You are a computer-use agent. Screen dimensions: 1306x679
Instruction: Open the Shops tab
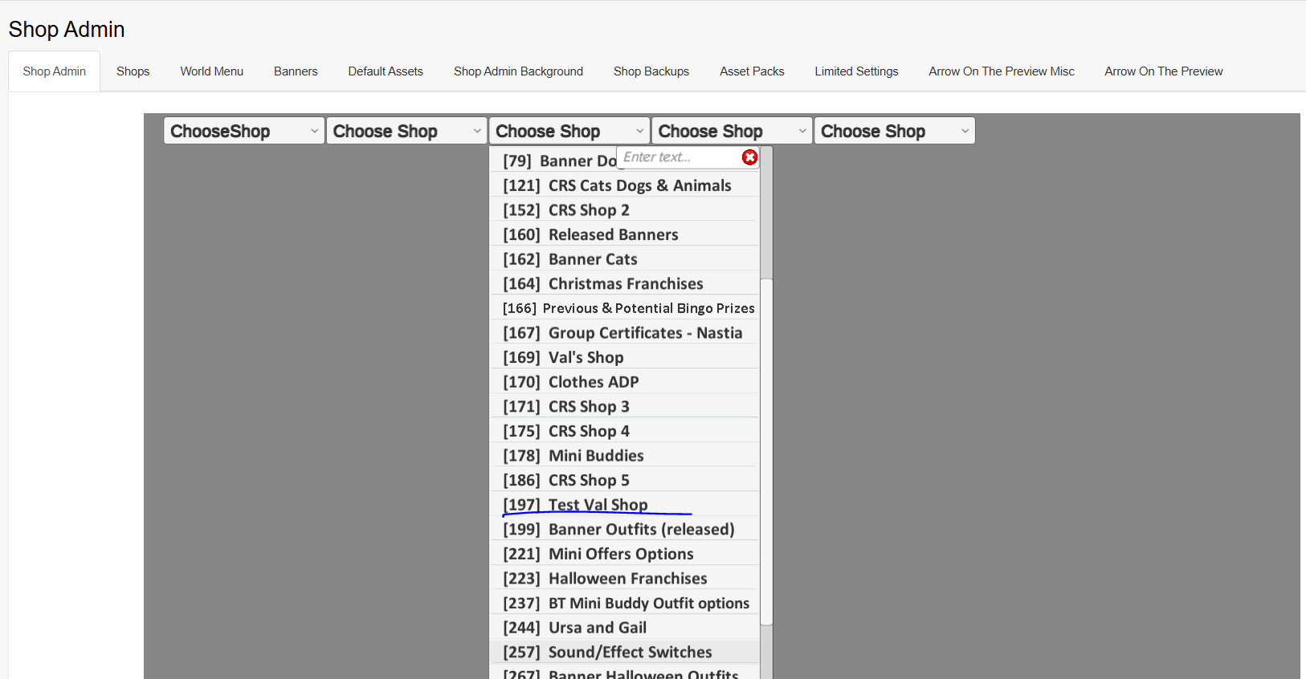click(x=133, y=71)
